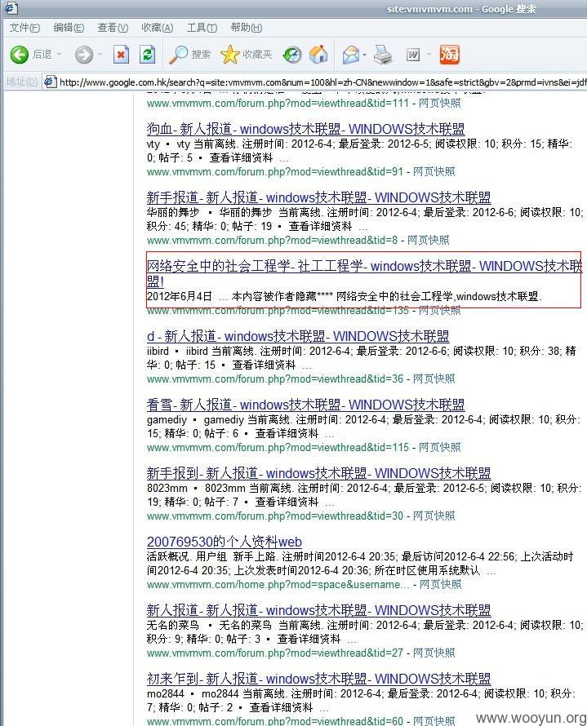Open result 200769530的个人资料web
This screenshot has width=587, height=726.
tap(225, 542)
